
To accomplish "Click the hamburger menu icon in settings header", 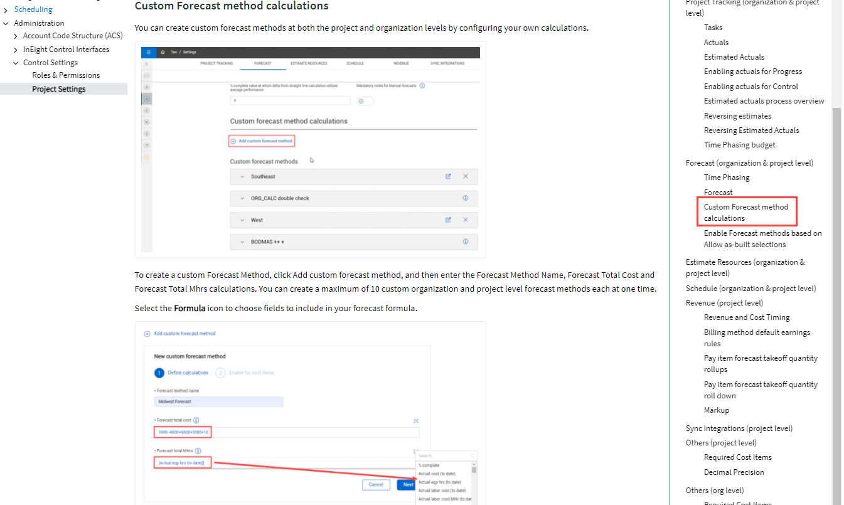I will [x=147, y=52].
